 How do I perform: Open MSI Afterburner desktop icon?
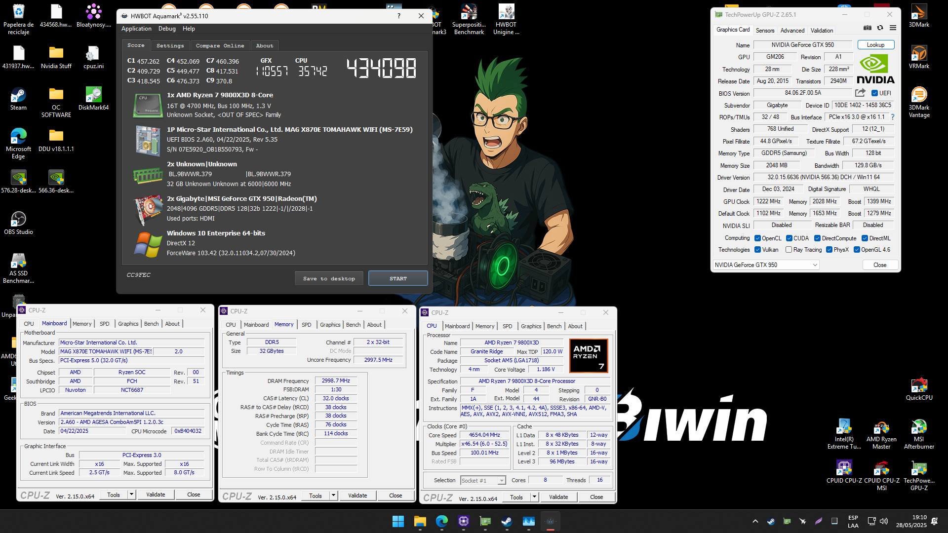coord(919,434)
